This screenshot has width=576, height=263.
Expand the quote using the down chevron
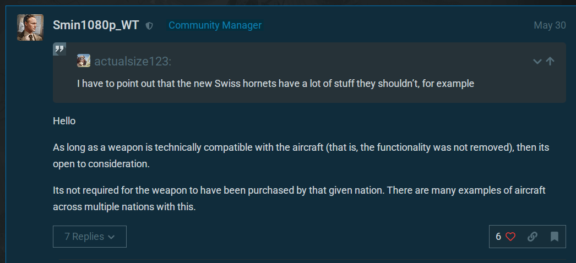(537, 61)
